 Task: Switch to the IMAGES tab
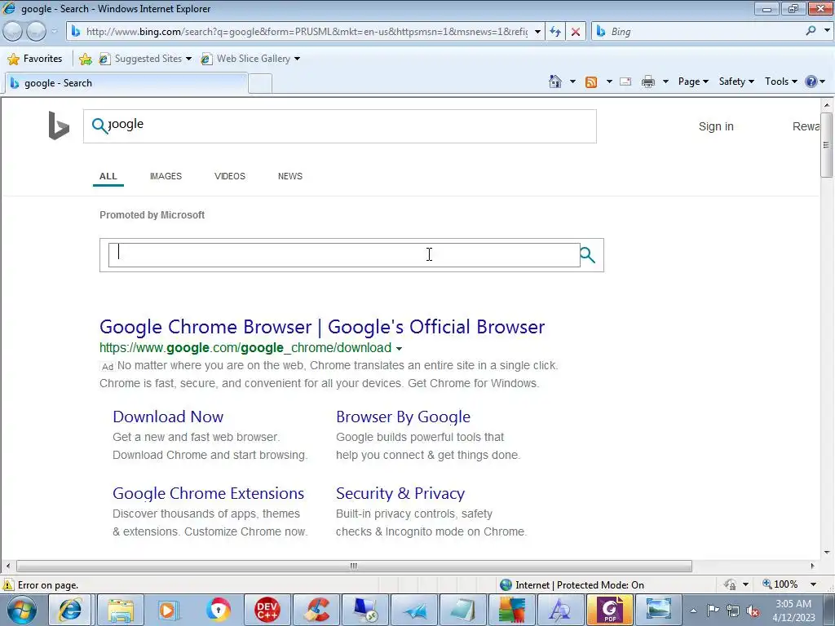point(166,176)
